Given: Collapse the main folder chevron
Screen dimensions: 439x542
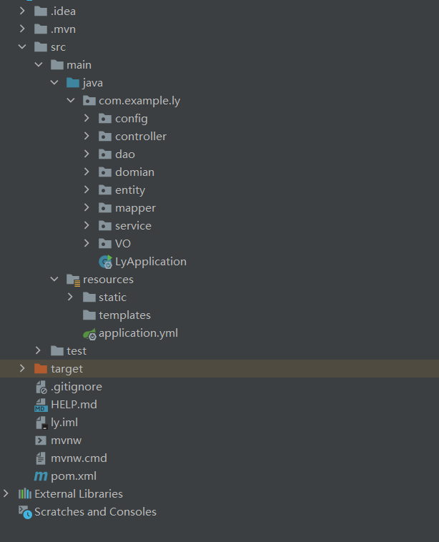Looking at the screenshot, I should pos(39,64).
